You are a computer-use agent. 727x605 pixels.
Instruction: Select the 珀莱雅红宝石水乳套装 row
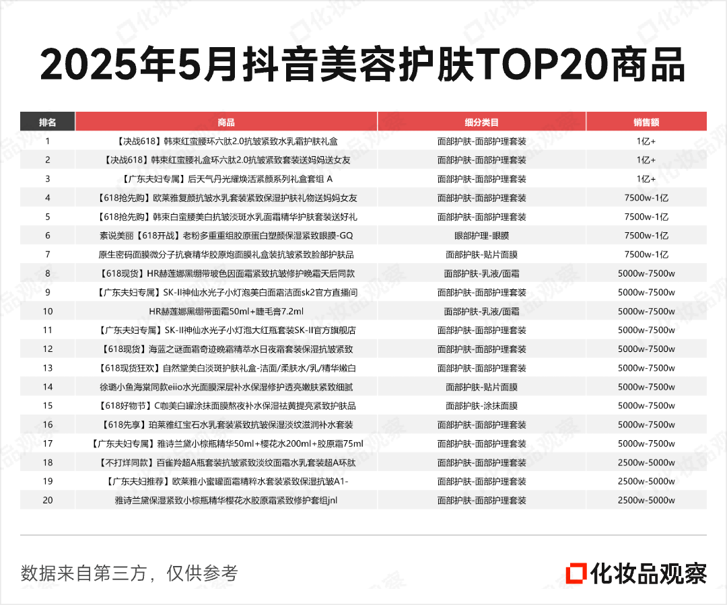pyautogui.click(x=363, y=425)
